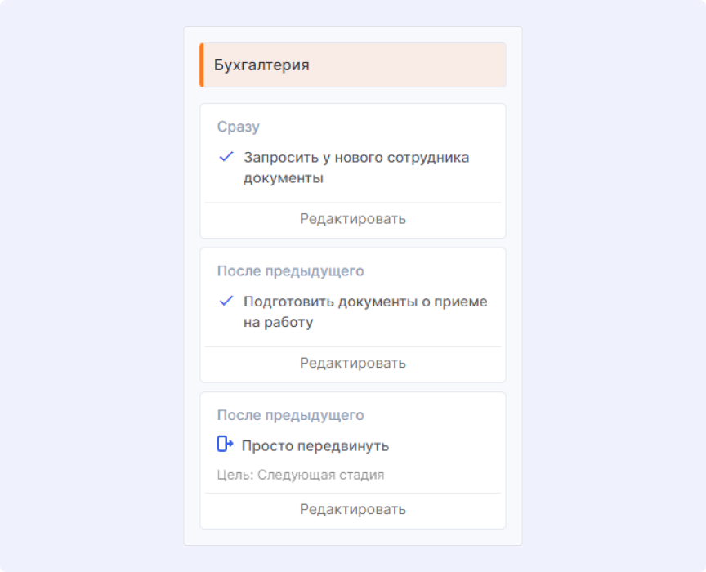Click the word документы in the first card
This screenshot has height=572, width=706.
(283, 178)
